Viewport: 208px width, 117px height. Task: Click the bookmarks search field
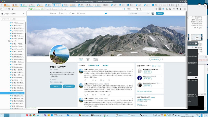click(13, 19)
